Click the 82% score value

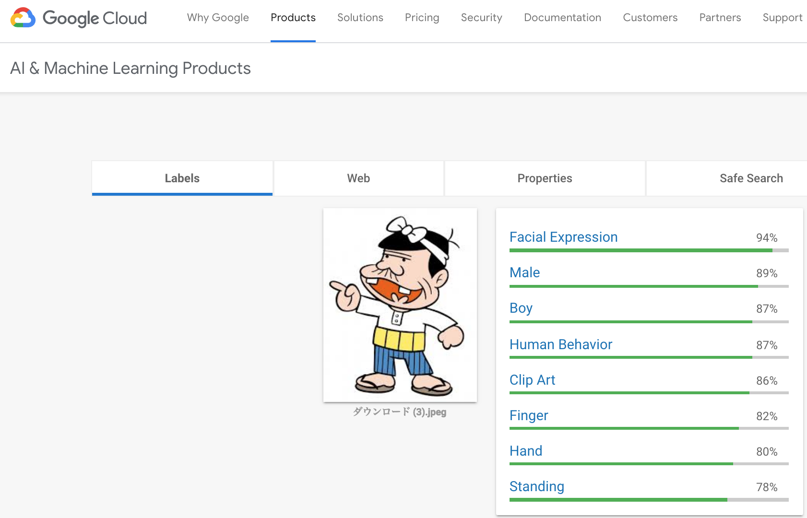pos(767,416)
